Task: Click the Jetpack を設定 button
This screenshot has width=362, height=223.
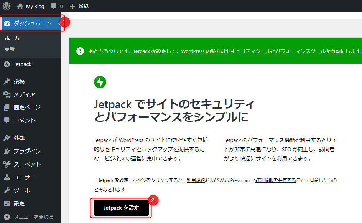Action: click(x=121, y=208)
